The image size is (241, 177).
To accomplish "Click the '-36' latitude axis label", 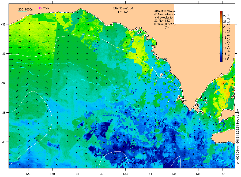I will (3, 142).
